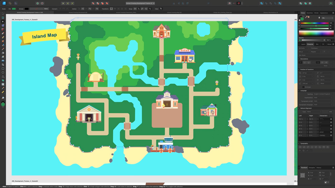Collapse the Position & Transform section
The image size is (335, 188).
(299, 69)
